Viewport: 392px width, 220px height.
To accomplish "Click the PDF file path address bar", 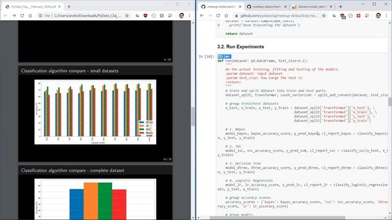I will tap(88, 16).
